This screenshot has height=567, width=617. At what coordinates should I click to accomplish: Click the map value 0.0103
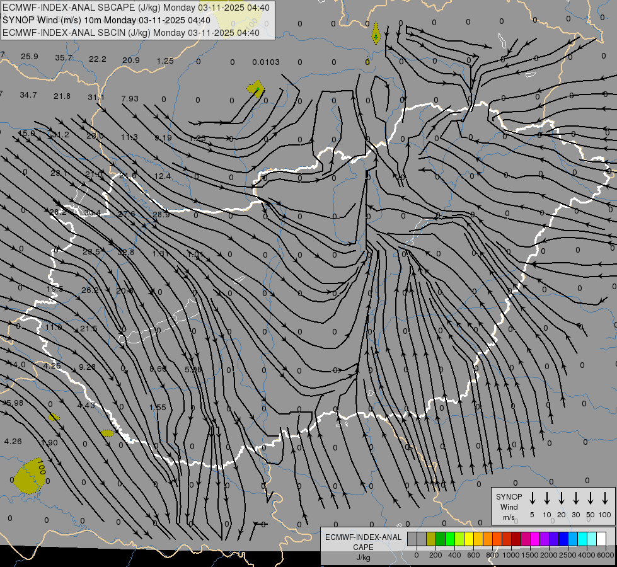266,62
